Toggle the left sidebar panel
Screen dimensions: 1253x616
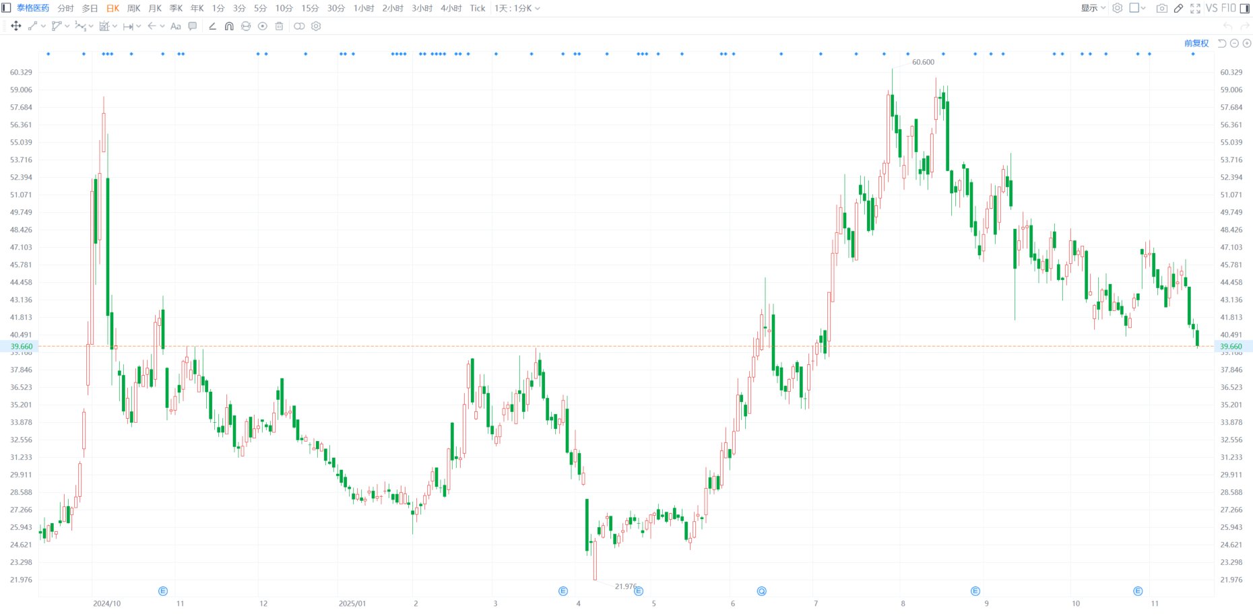[6, 8]
